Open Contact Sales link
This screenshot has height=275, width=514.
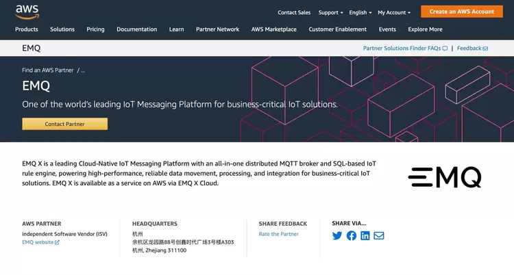tap(294, 12)
